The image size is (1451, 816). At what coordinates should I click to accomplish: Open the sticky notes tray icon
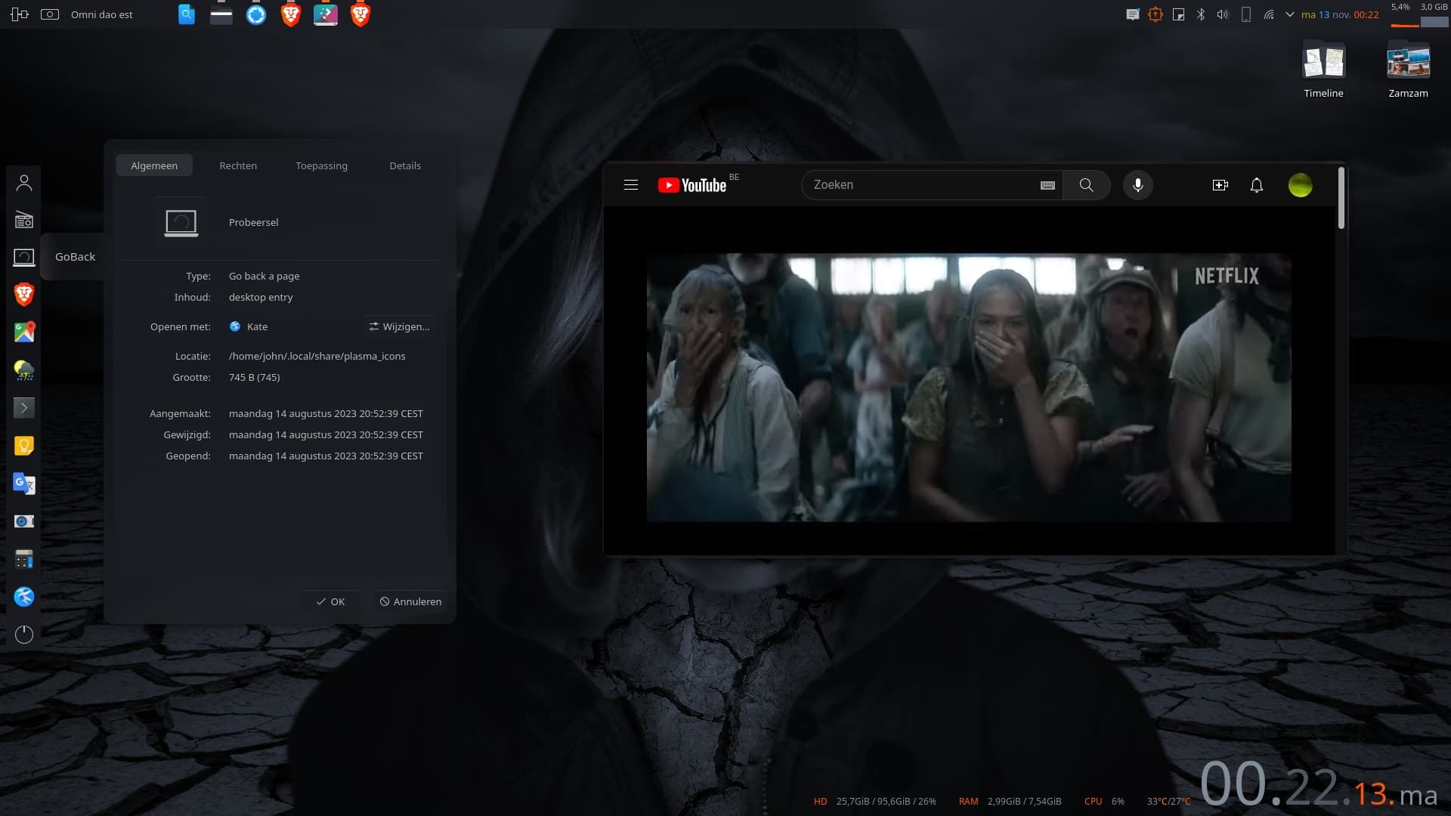[x=1178, y=14]
